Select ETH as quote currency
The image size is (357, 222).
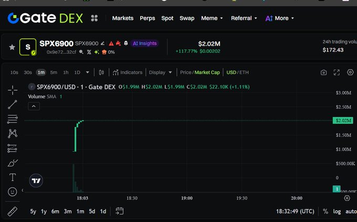click(244, 72)
